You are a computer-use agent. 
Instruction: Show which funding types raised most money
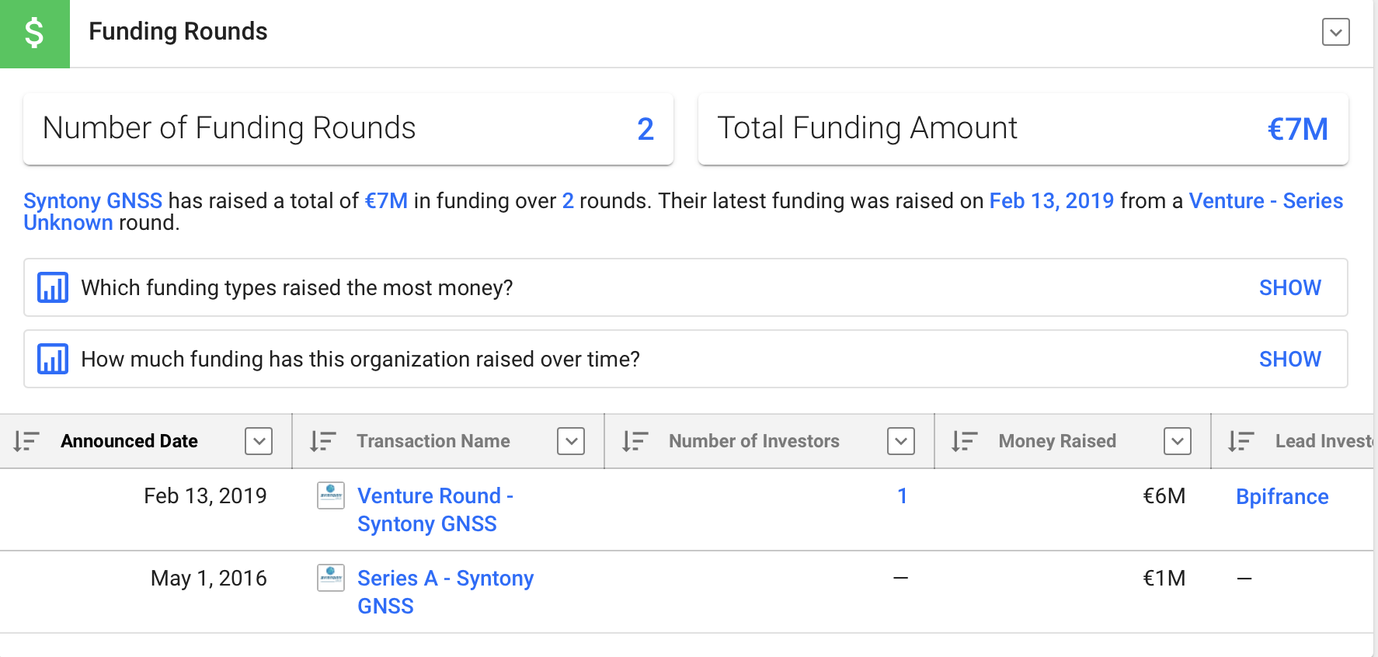[1289, 287]
